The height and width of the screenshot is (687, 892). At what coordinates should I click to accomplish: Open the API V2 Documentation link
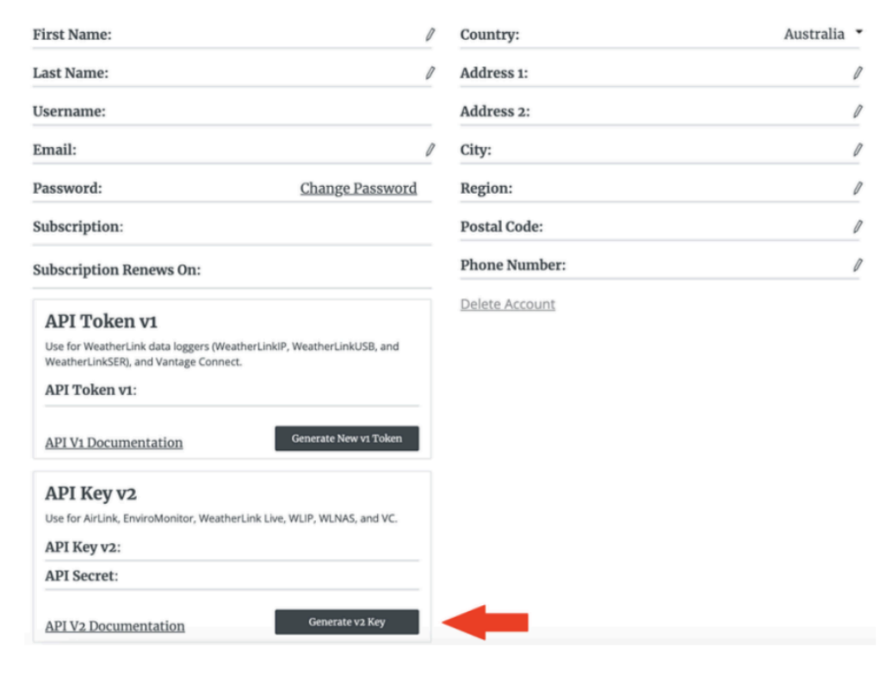click(115, 626)
